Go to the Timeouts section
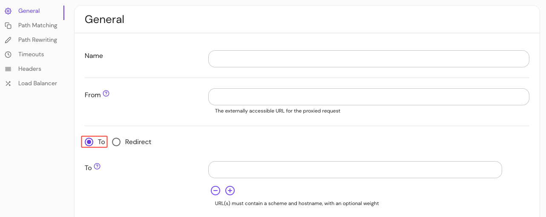Screen dimensions: 546x217 (31, 55)
